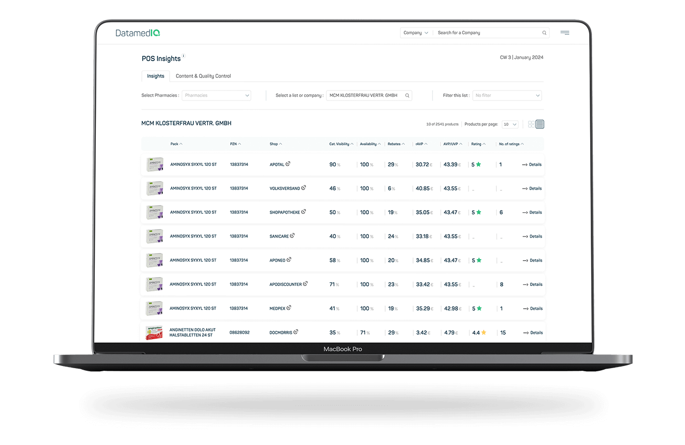Click Anginetten Dolo Akut product thumbnail

coord(154,332)
